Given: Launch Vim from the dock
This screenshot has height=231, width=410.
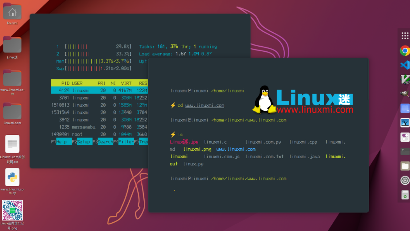Looking at the screenshot, I should pyautogui.click(x=405, y=79).
